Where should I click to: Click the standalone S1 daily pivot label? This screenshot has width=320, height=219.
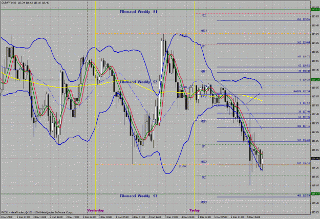click(204, 146)
